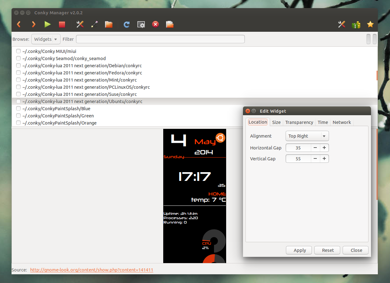The image size is (390, 283).
Task: Click Close button in Edit Widget
Action: click(356, 250)
